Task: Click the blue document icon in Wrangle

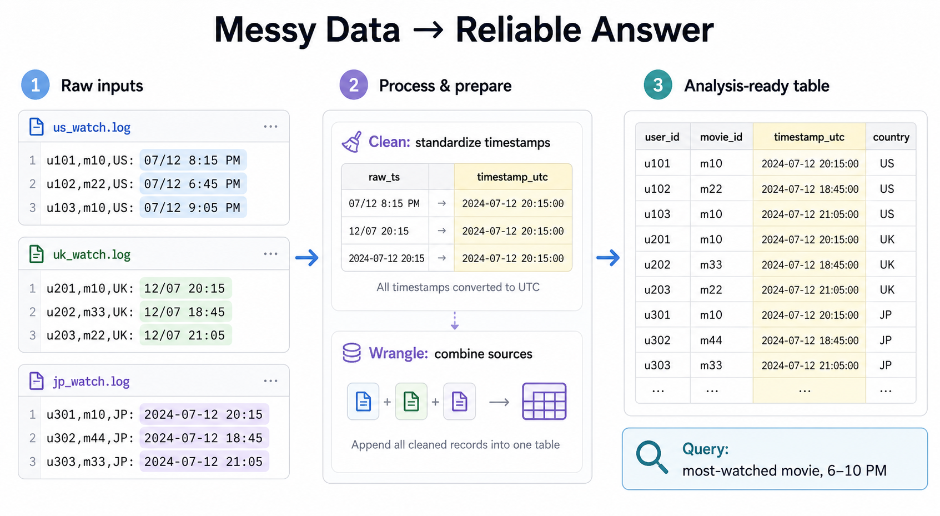Action: (363, 401)
